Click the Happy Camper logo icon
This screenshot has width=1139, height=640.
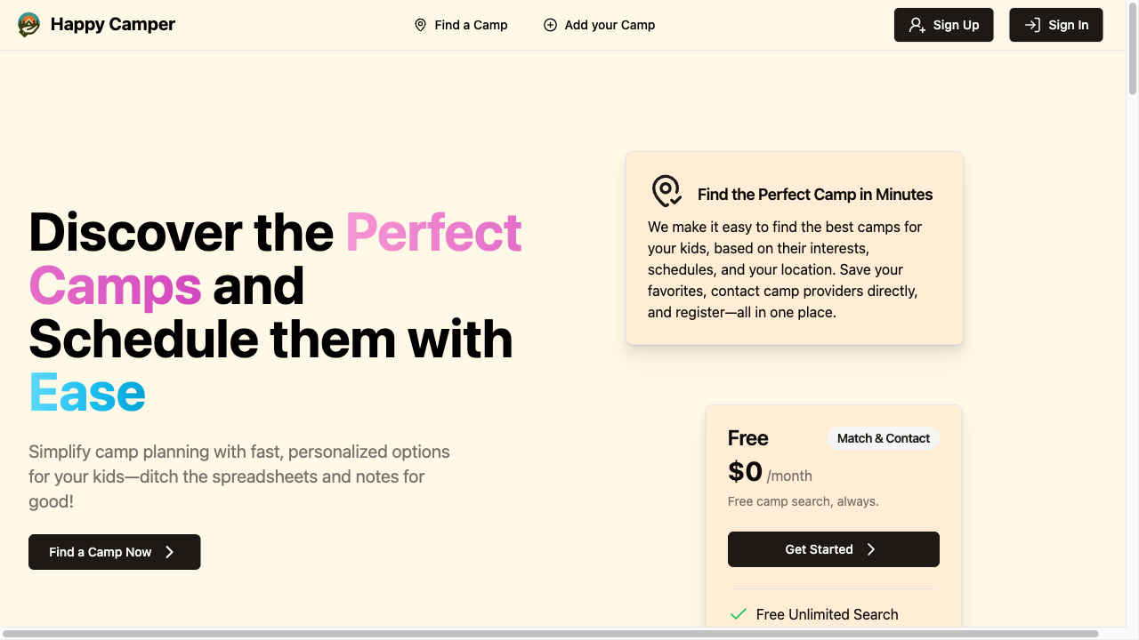(x=28, y=24)
